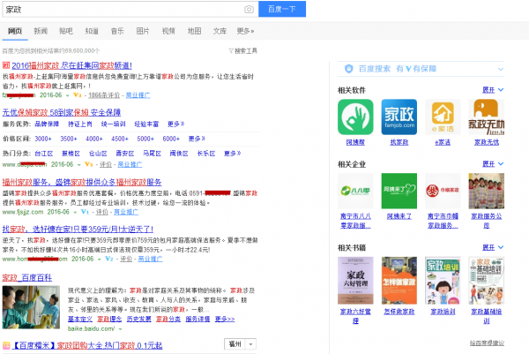Click the 南宁市八八零家政 company logo

(355, 191)
